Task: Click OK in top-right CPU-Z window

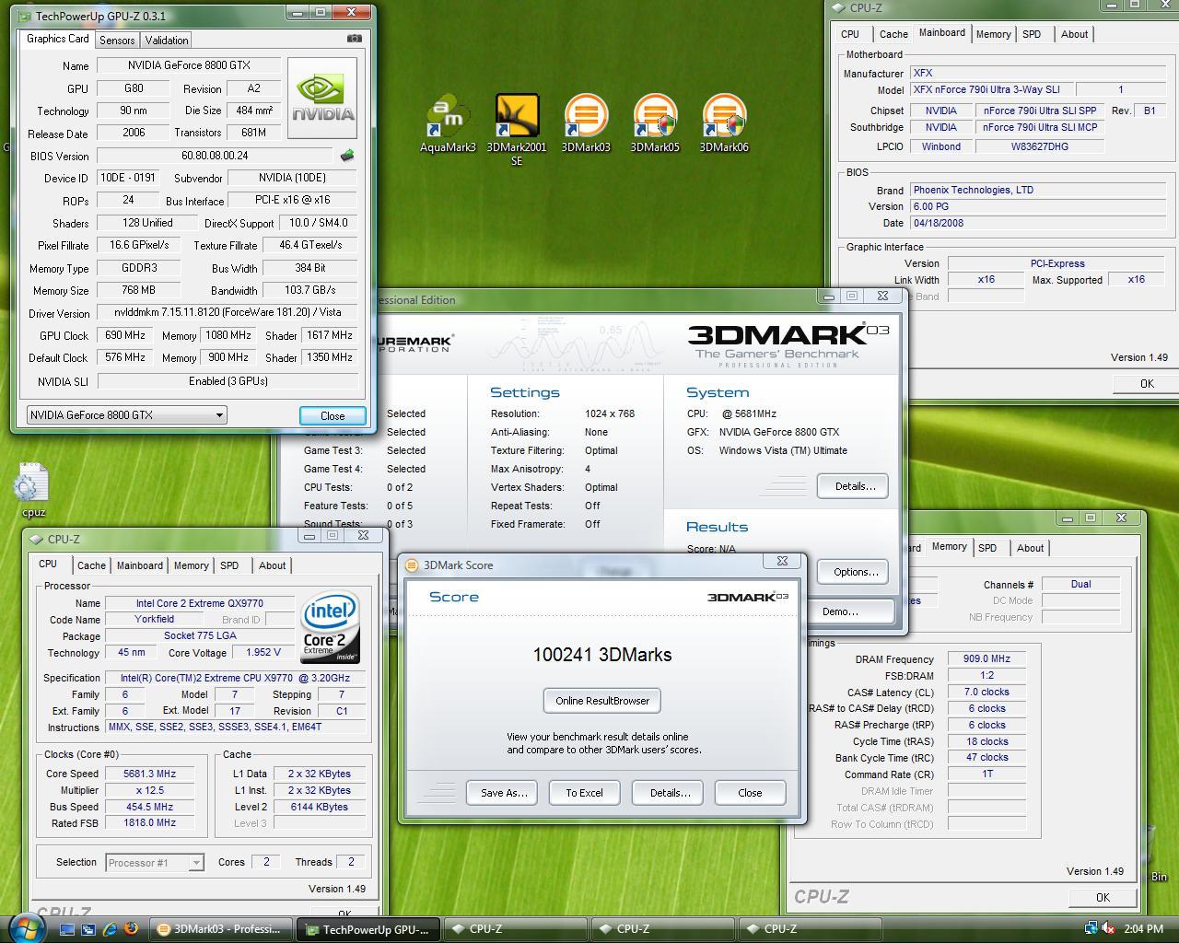Action: coord(1147,384)
